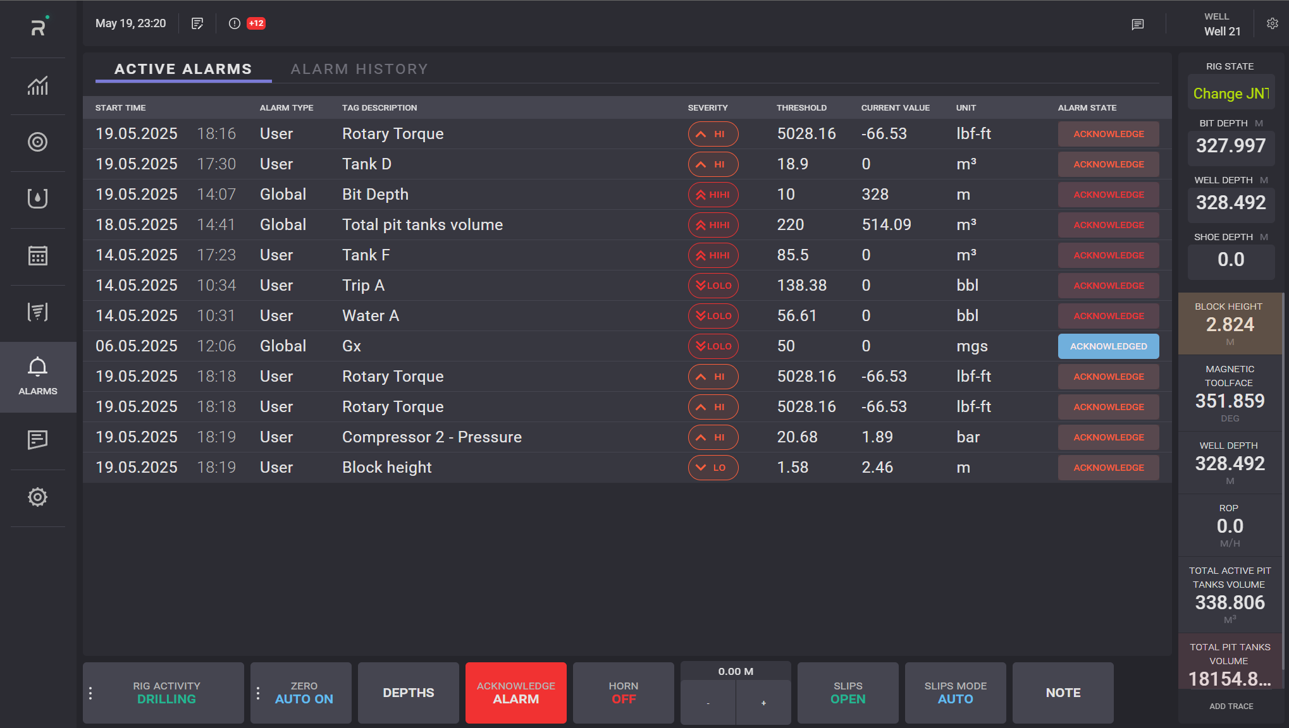Viewport: 1289px width, 728px height.
Task: Open the charts icon in sidebar
Action: 37,85
